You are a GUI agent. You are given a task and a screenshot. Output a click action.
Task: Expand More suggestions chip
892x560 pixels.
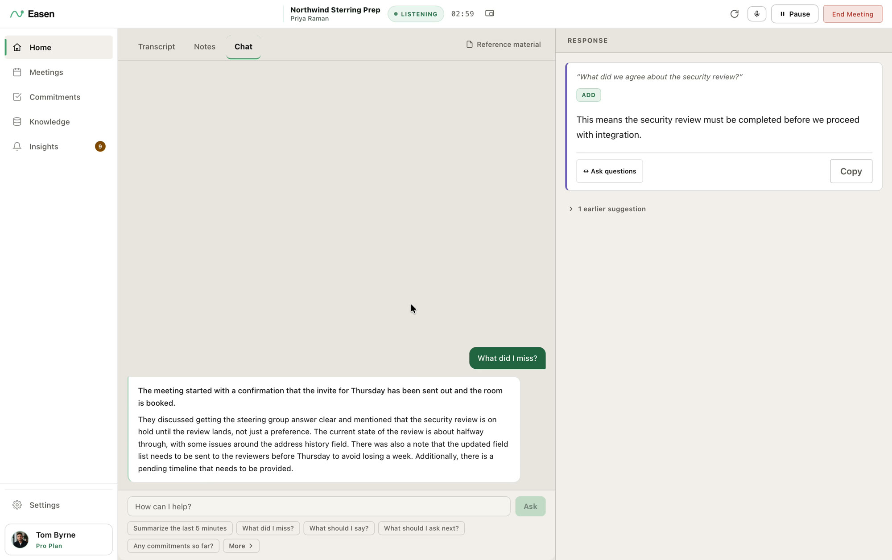241,546
